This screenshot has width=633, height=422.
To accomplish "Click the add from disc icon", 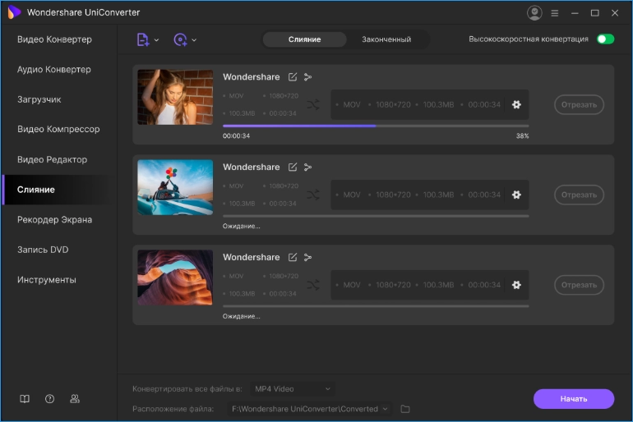I will [x=180, y=39].
